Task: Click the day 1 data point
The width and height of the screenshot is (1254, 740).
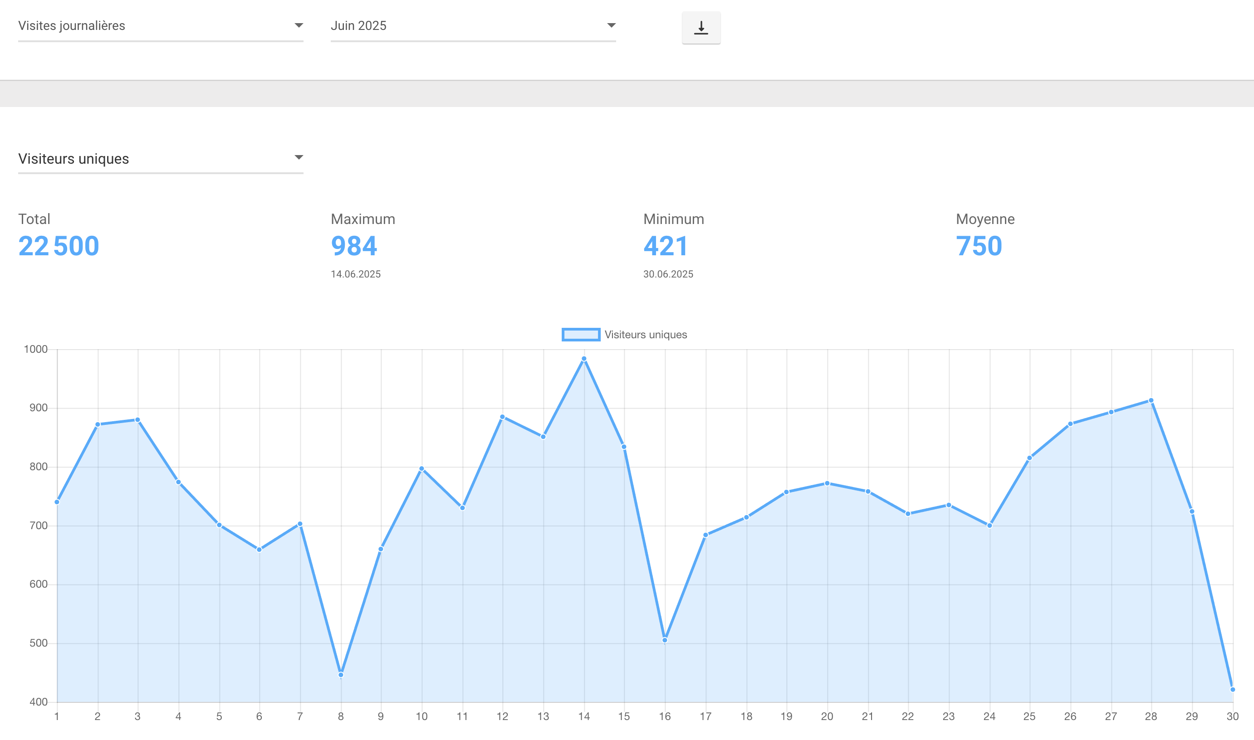Action: coord(57,502)
